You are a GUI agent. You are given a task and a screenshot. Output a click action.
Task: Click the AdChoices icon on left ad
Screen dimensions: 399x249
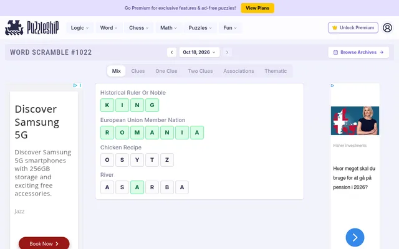pos(75,85)
